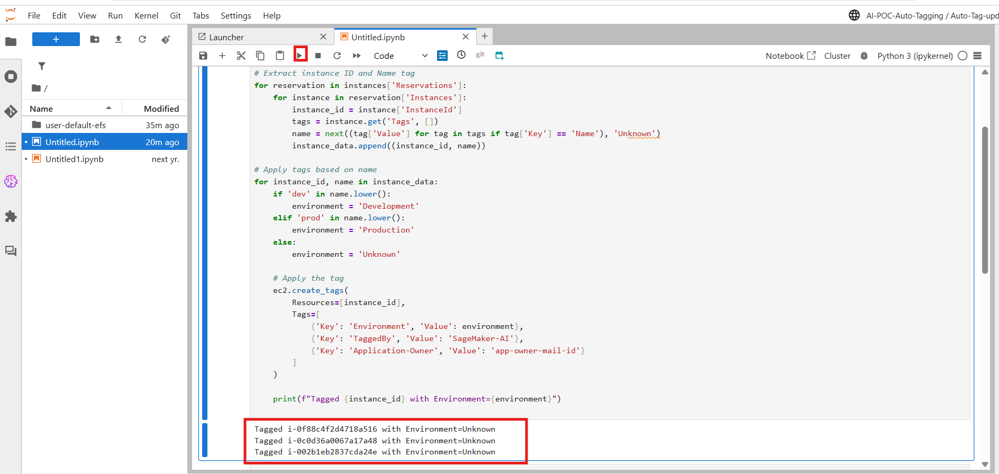Add a new launcher tab
This screenshot has width=999, height=474.
pyautogui.click(x=485, y=37)
